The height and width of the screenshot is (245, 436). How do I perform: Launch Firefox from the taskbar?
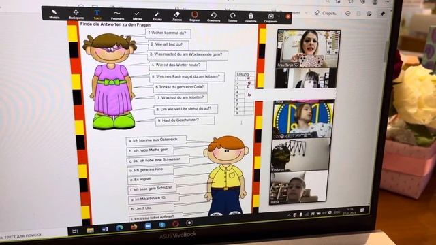[x=134, y=227]
